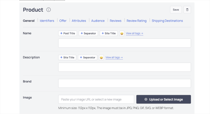Add Separator tag to Description
Viewport: 210px width, 114px height.
point(88,58)
